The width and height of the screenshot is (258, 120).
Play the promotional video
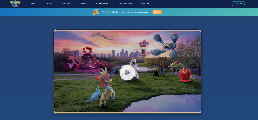click(x=127, y=73)
